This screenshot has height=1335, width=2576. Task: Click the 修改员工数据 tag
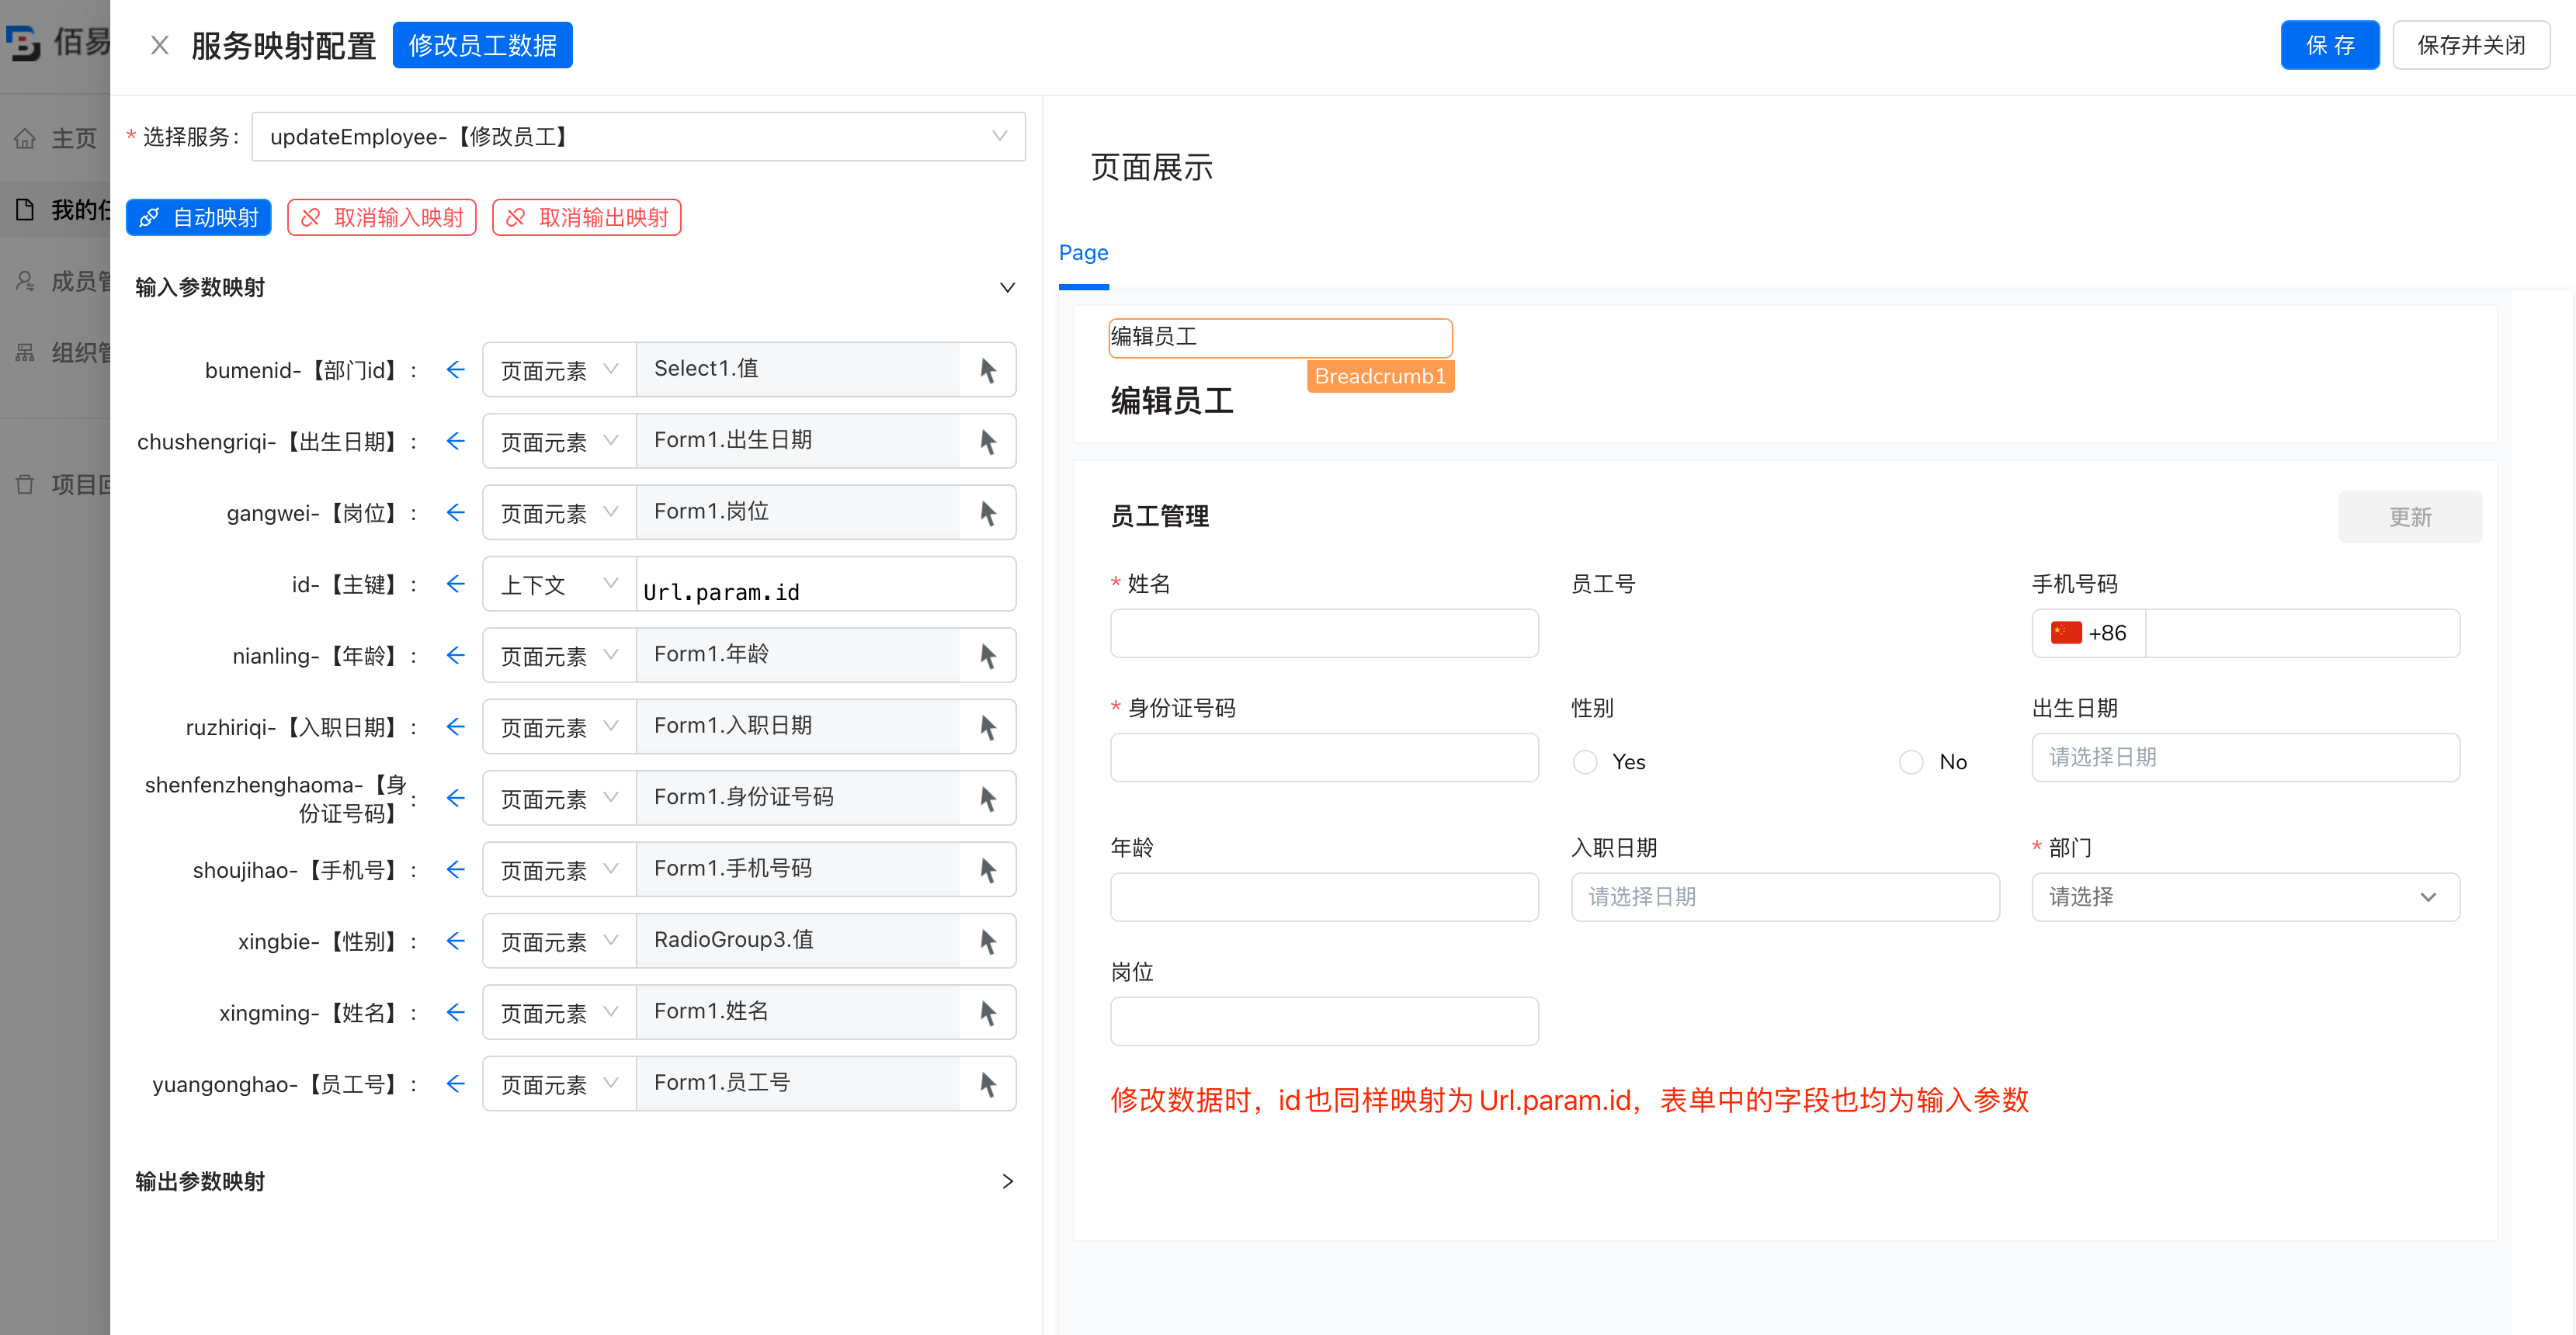(483, 46)
